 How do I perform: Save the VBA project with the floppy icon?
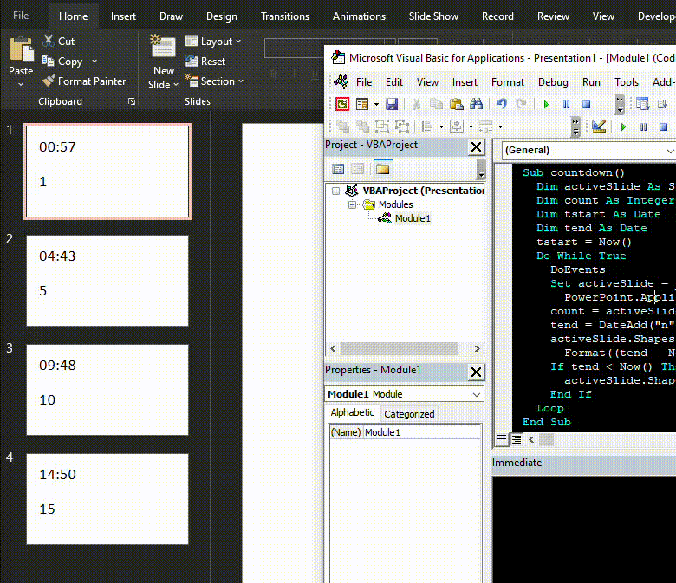tap(392, 104)
